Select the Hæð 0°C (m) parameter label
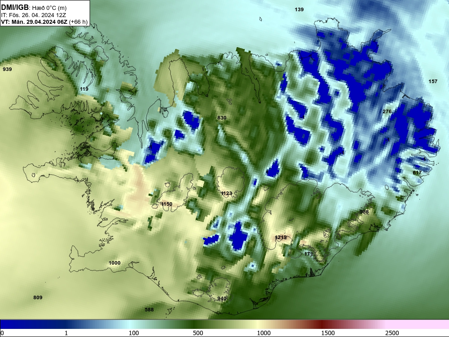 click(x=49, y=8)
